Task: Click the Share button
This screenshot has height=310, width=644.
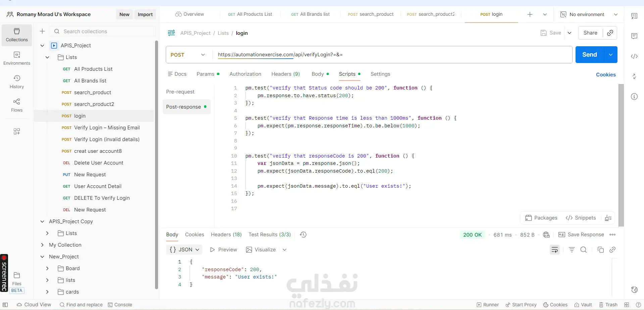Action: point(590,33)
